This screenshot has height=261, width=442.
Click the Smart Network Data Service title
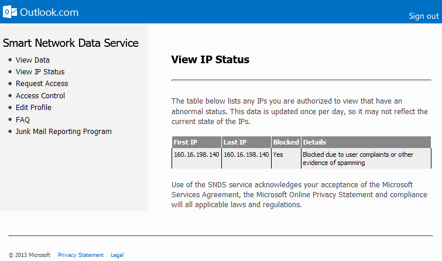[x=71, y=43]
